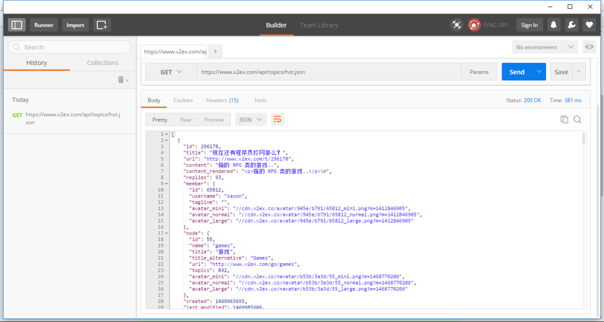
Task: Switch to the Preview response view
Action: pyautogui.click(x=214, y=119)
